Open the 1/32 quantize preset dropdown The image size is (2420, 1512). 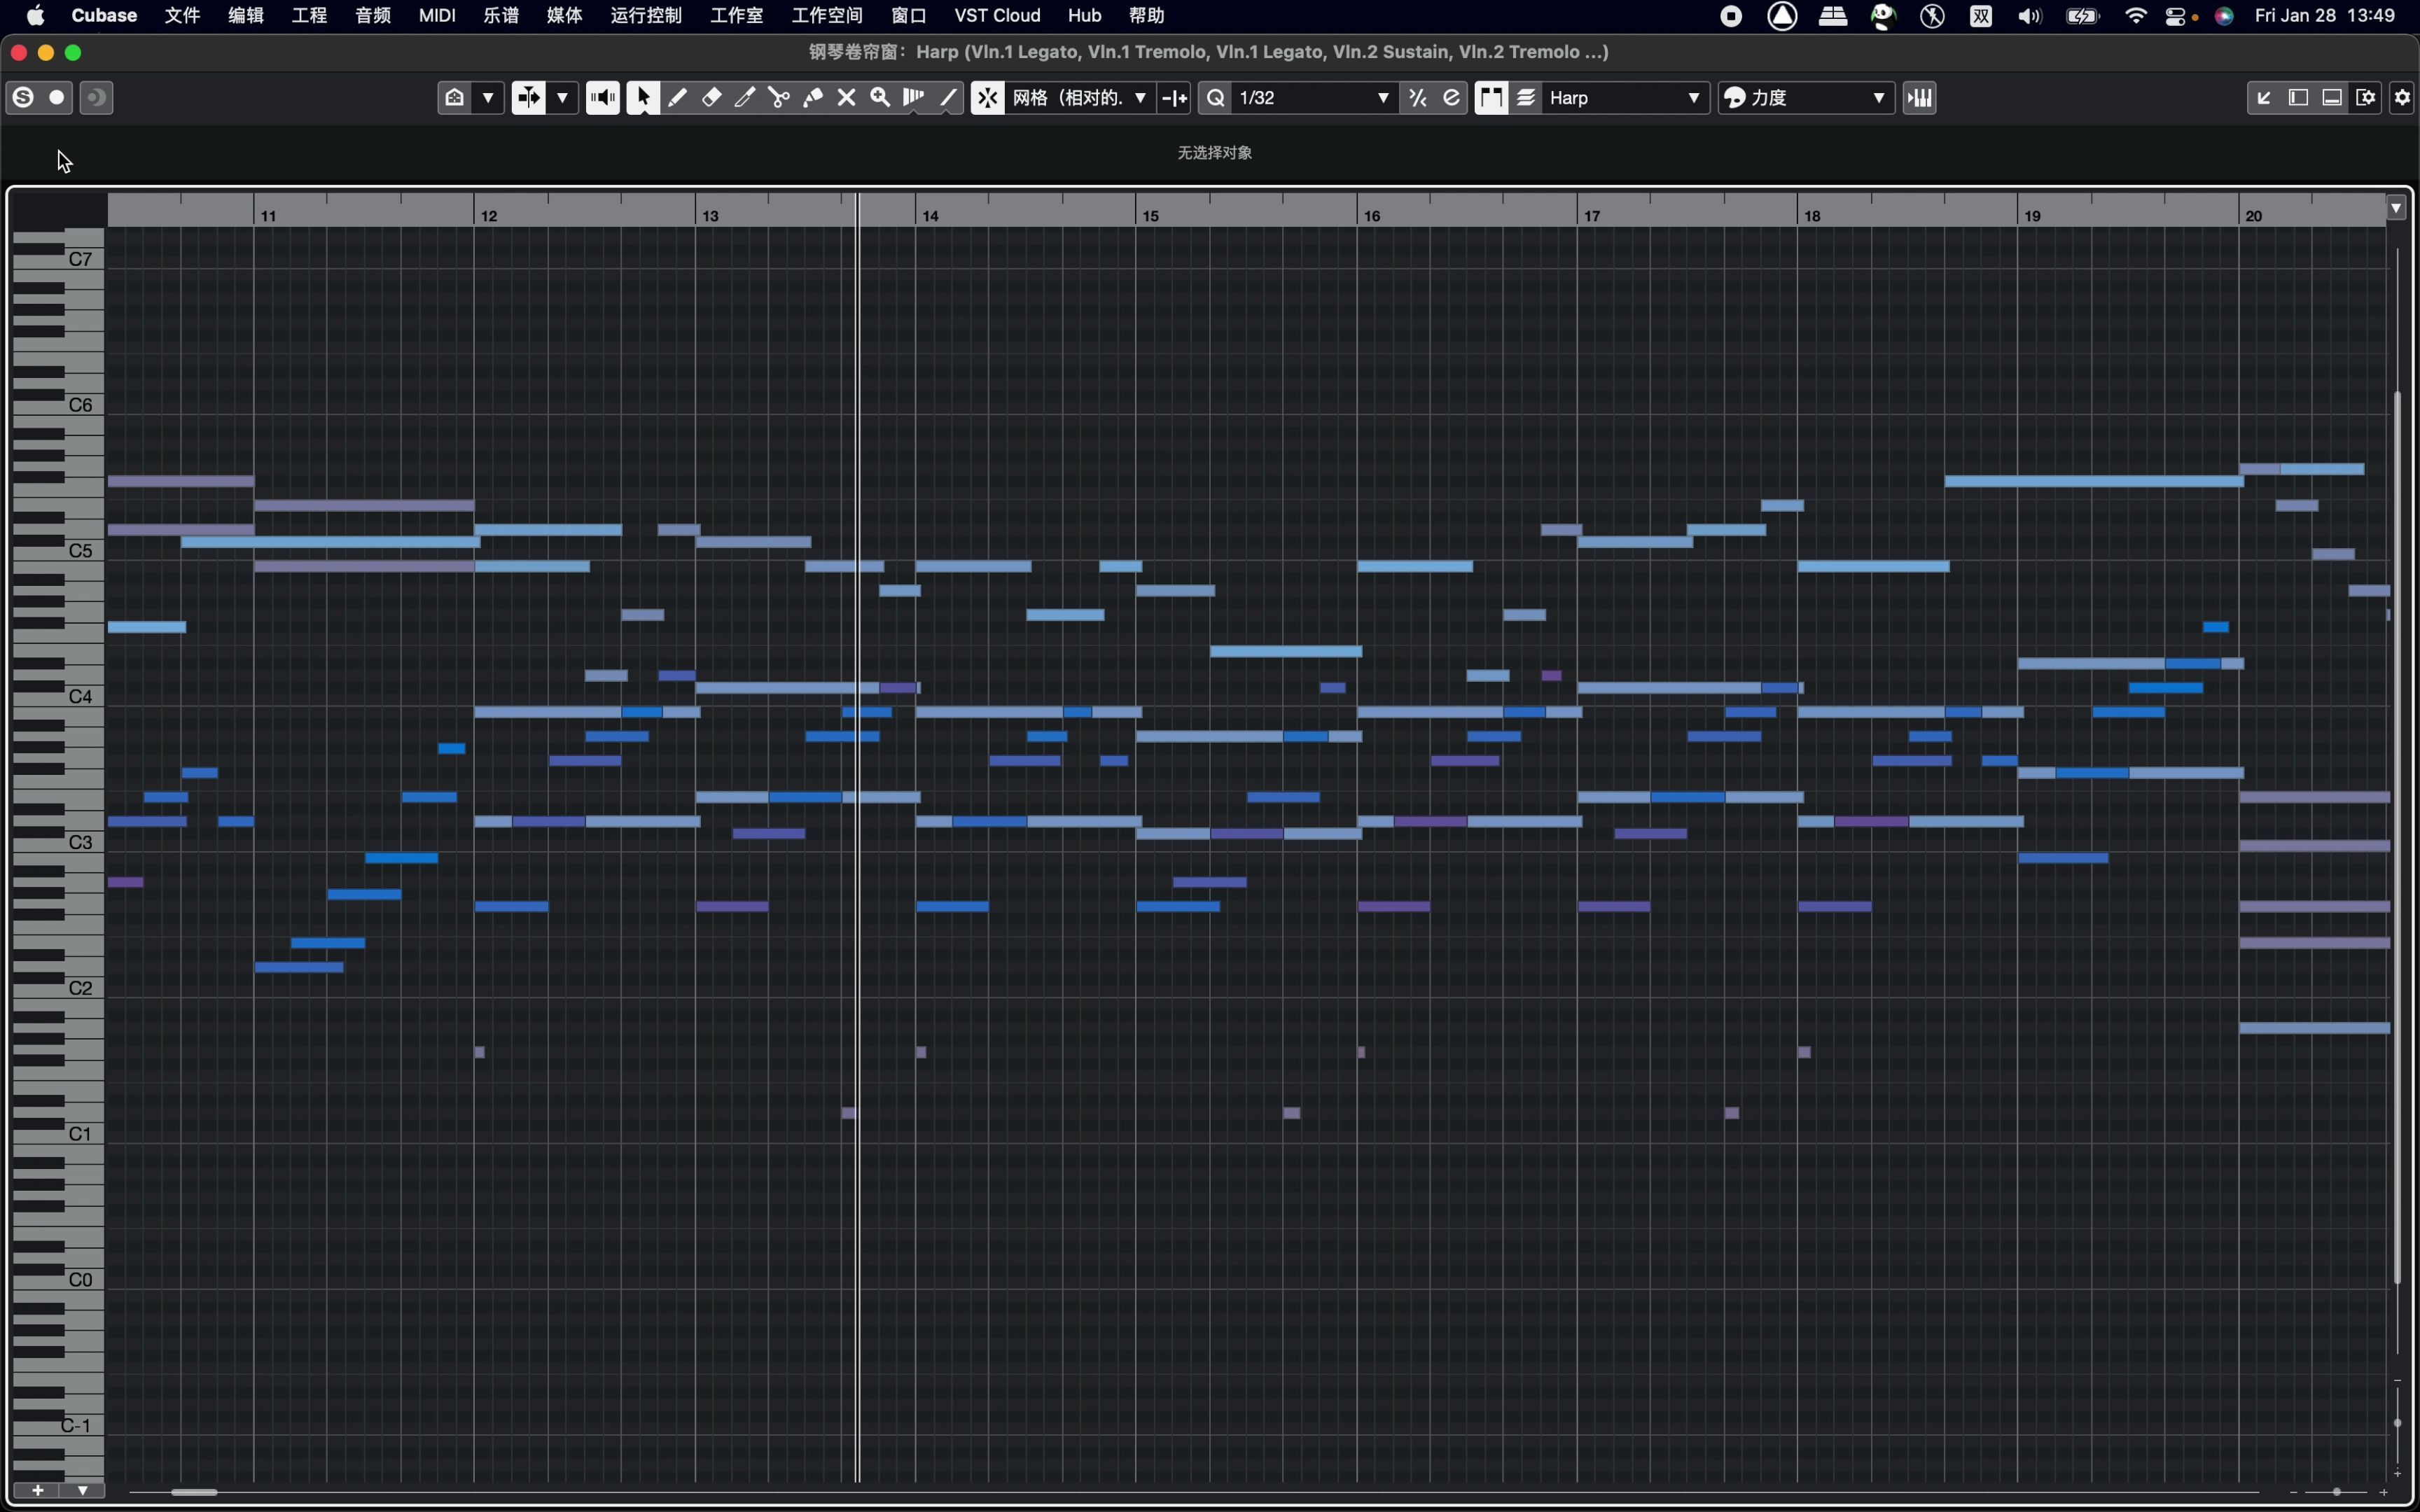click(1314, 97)
